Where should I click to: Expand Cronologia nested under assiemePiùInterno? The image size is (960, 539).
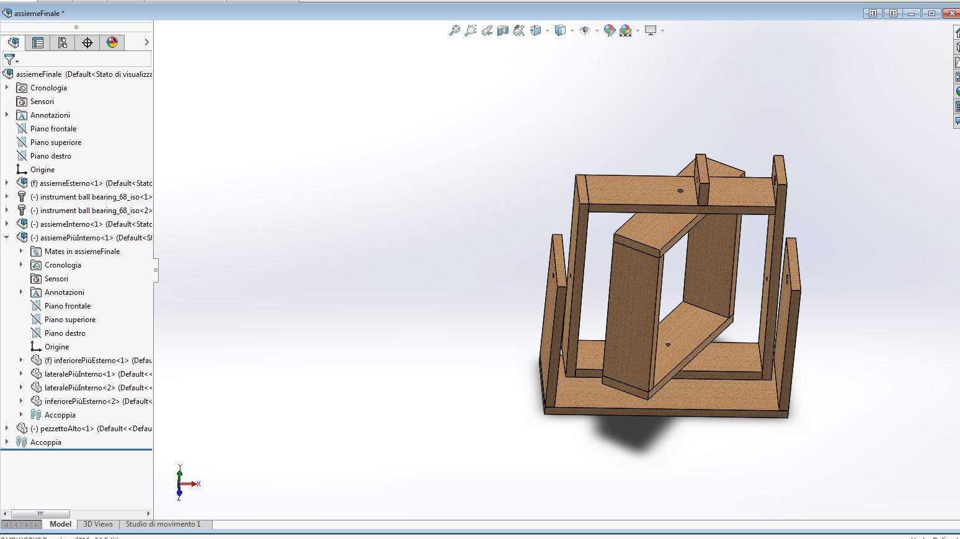(x=21, y=265)
